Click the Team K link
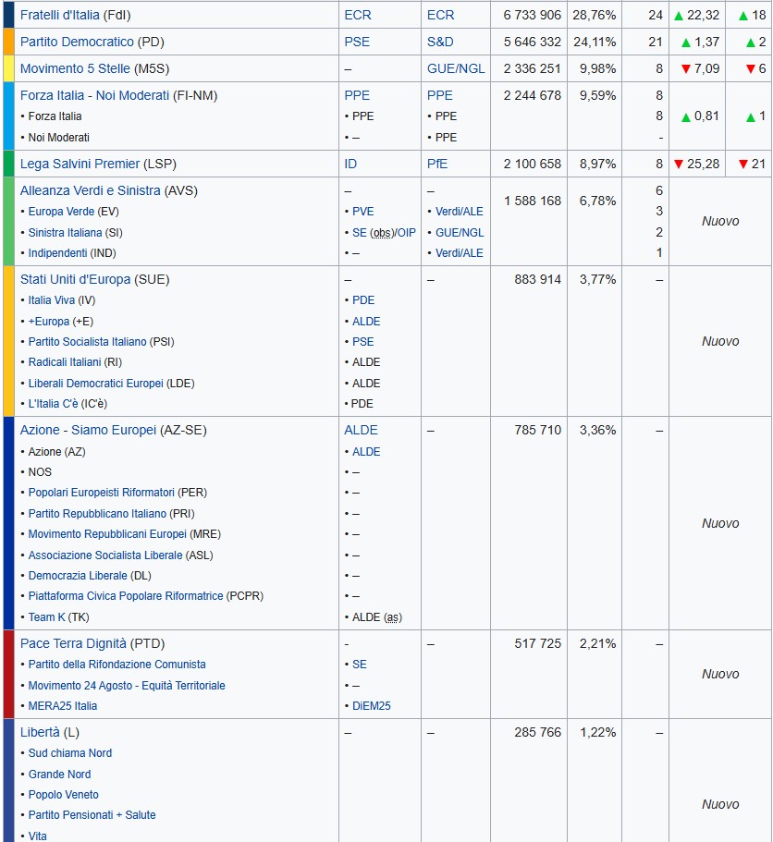The height and width of the screenshot is (842, 773). 46,617
